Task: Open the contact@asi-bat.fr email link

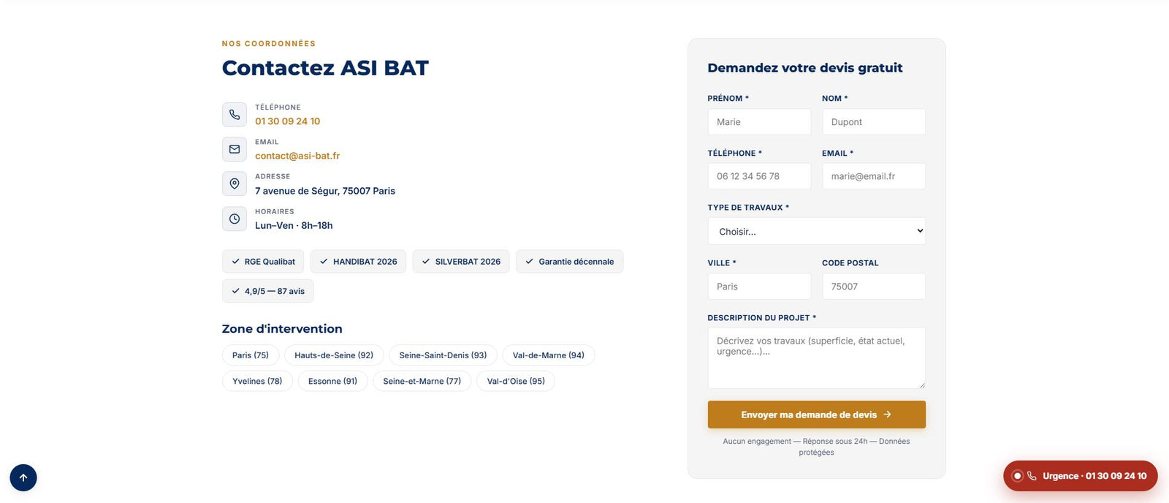Action: click(297, 156)
